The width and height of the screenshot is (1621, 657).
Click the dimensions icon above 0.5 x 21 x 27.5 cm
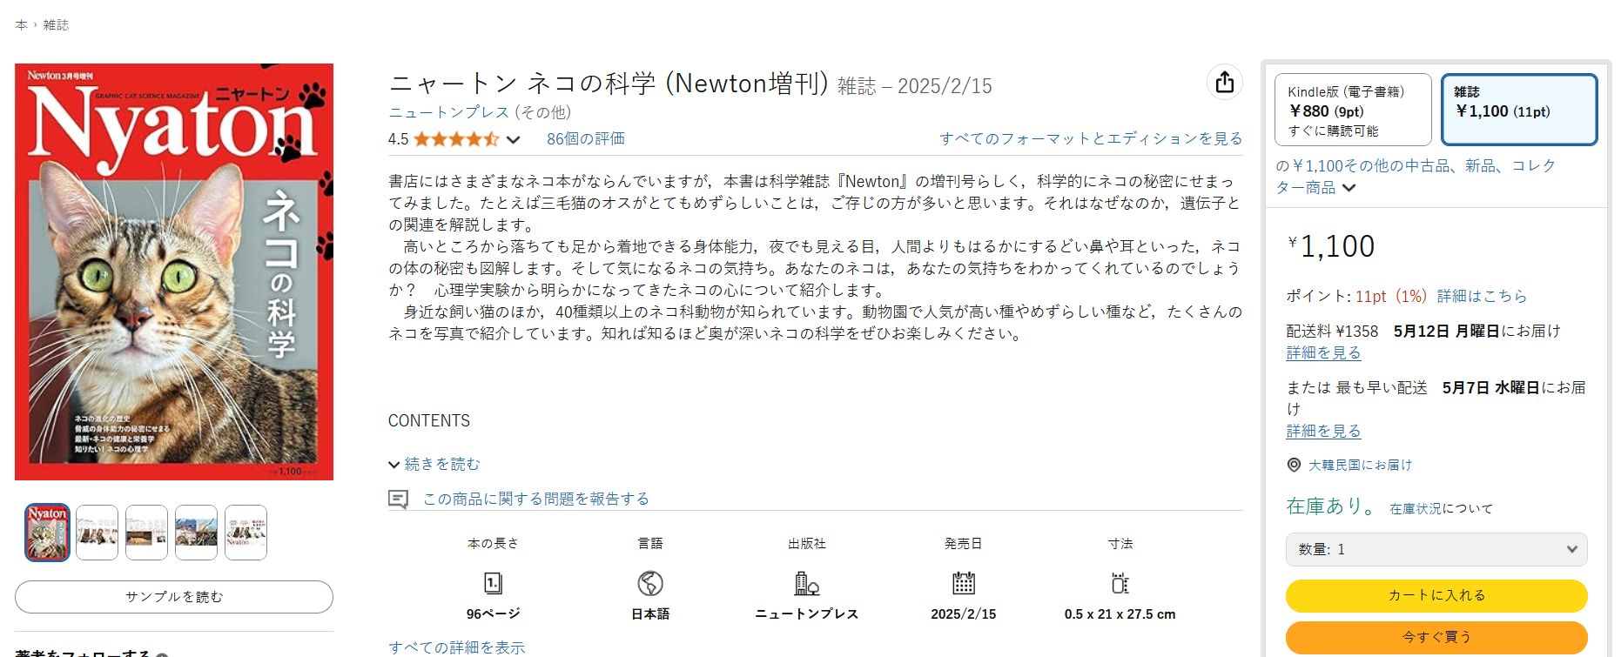(x=1120, y=583)
